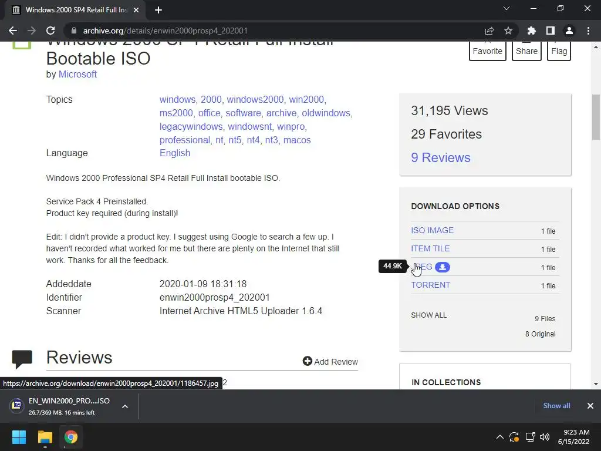Open the 'win2000' topic link
Viewport: 601px width, 451px height.
306,99
